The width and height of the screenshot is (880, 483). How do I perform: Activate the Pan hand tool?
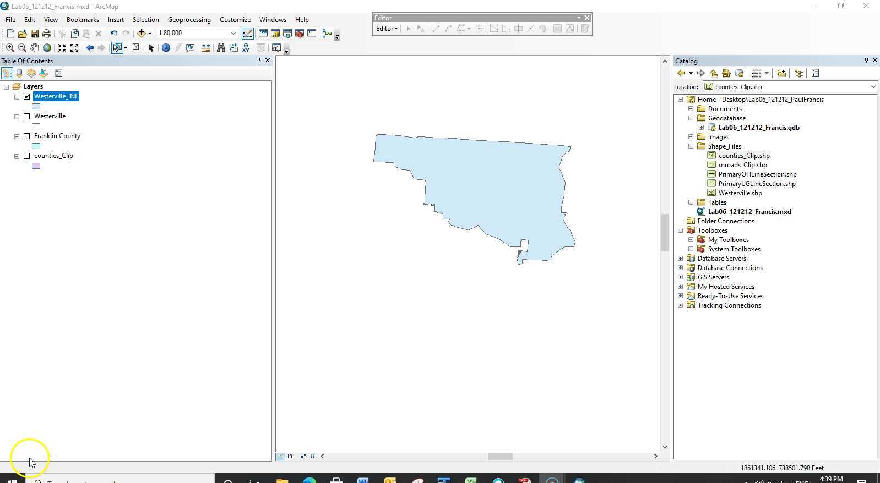point(35,48)
